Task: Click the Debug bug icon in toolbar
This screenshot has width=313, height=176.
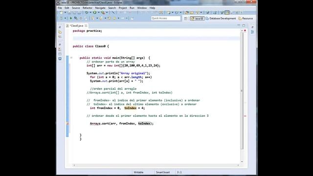Action: (87, 13)
